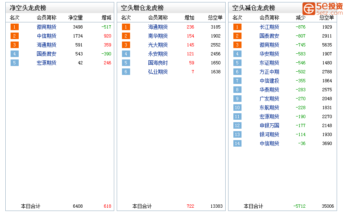Viewport: 346px width, 224px height.
Task: Select the 广发期货 member link
Action: pos(269,99)
